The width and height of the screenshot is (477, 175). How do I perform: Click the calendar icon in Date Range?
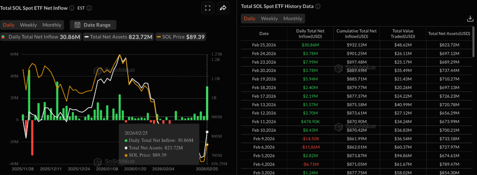77,25
